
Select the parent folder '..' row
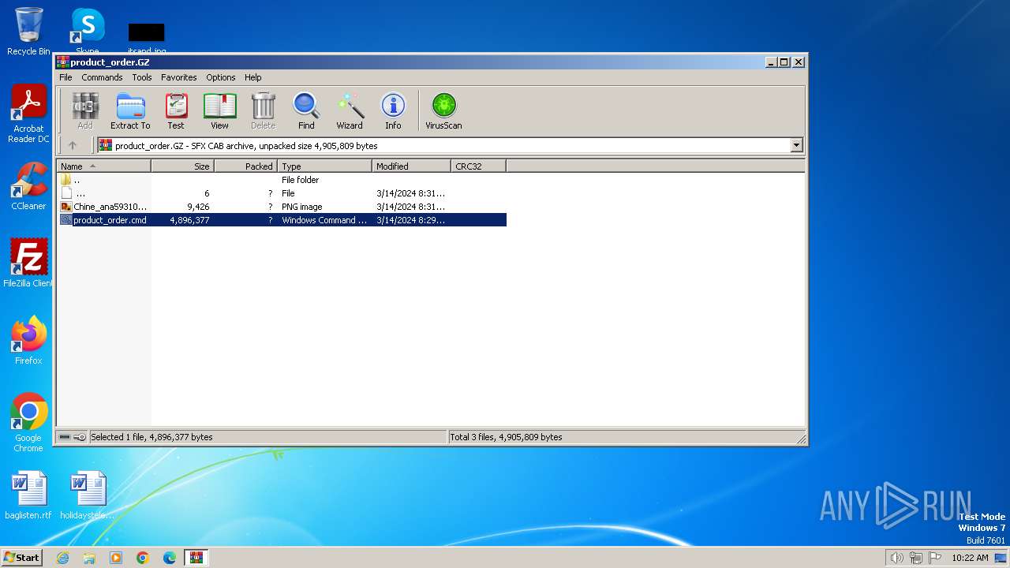(x=282, y=180)
